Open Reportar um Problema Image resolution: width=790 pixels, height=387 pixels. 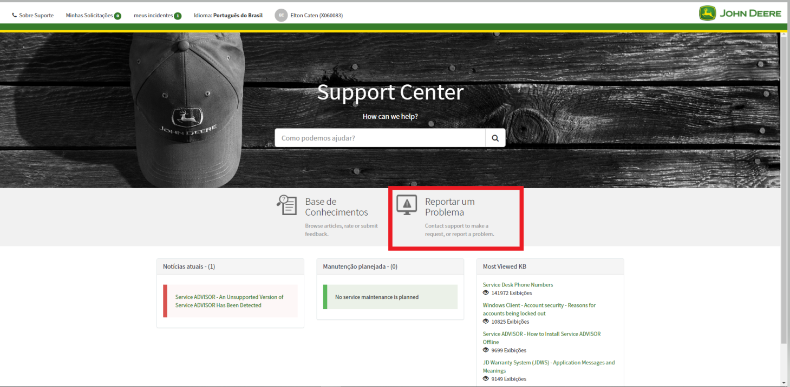pyautogui.click(x=449, y=207)
